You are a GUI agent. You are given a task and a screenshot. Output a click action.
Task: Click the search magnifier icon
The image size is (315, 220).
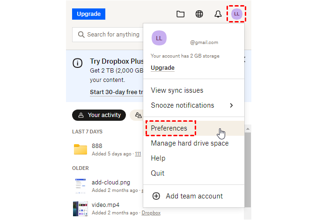tap(81, 35)
